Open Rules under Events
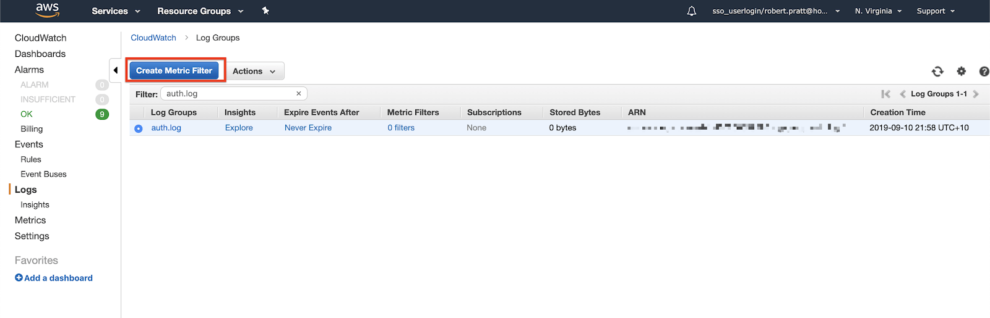This screenshot has height=318, width=990. 31,159
